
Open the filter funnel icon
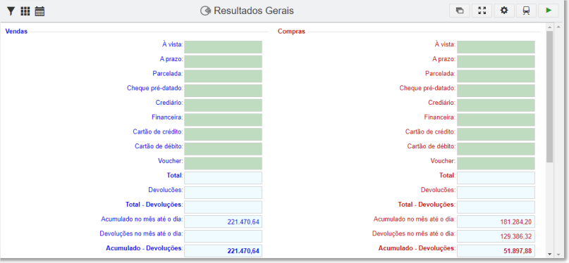click(x=11, y=11)
